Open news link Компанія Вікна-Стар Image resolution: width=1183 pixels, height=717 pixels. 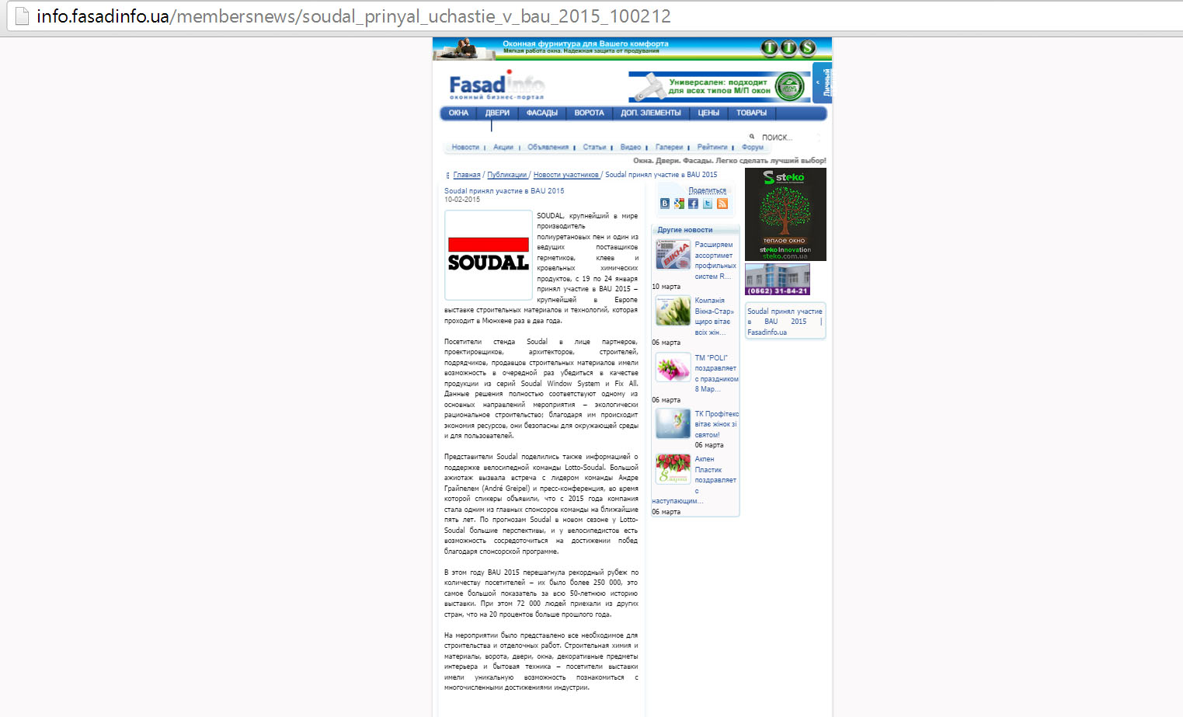(x=714, y=316)
